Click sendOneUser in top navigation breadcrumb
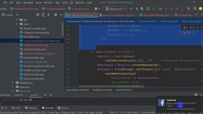Viewport: 203px width, 114px height. click(82, 9)
